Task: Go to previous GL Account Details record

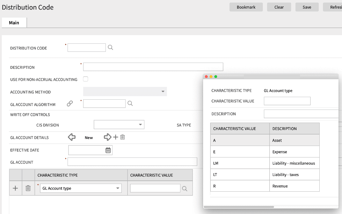Action: pos(71,137)
